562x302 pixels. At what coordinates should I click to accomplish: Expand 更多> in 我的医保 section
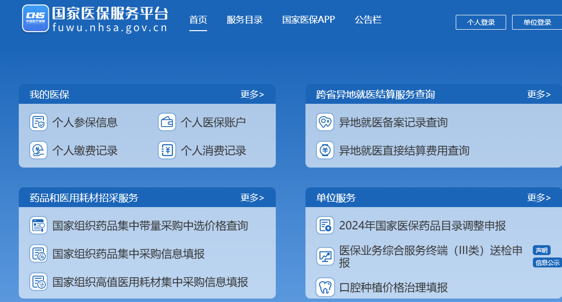point(252,94)
